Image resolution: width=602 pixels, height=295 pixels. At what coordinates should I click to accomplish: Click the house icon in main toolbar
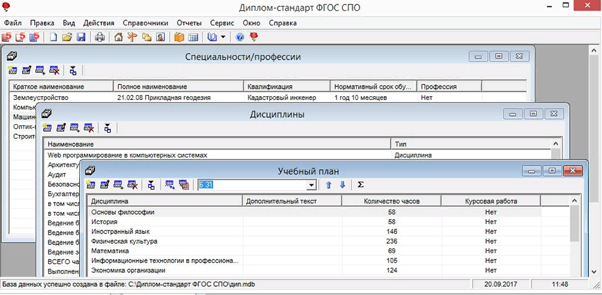(x=118, y=37)
